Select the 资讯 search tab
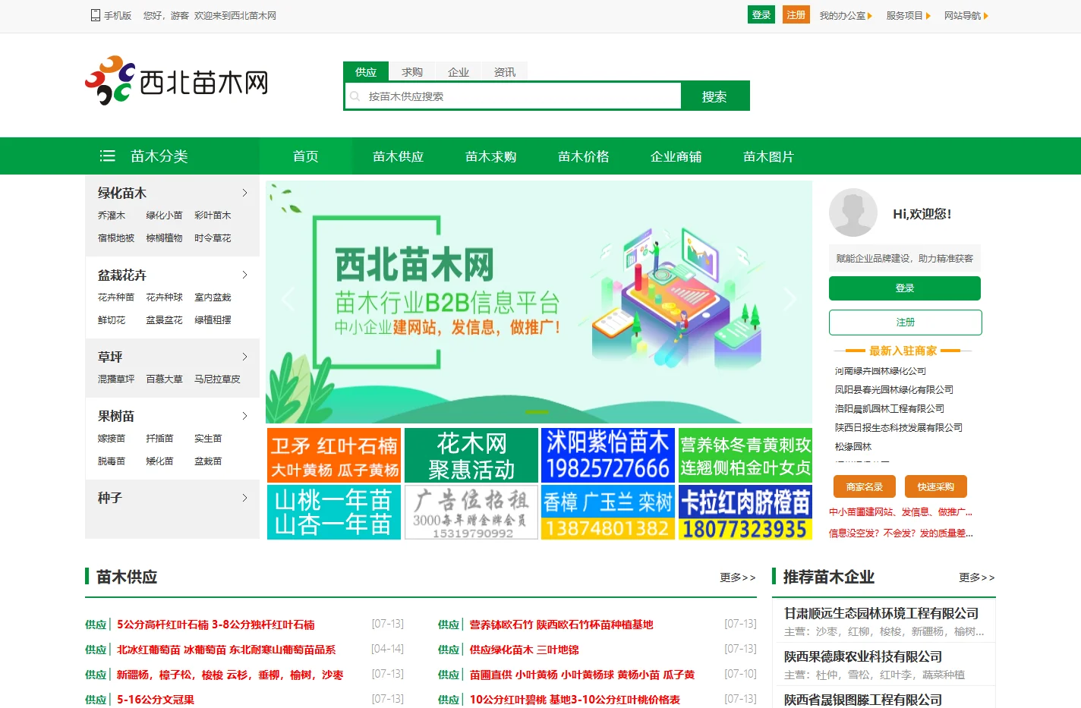This screenshot has height=708, width=1081. point(505,71)
